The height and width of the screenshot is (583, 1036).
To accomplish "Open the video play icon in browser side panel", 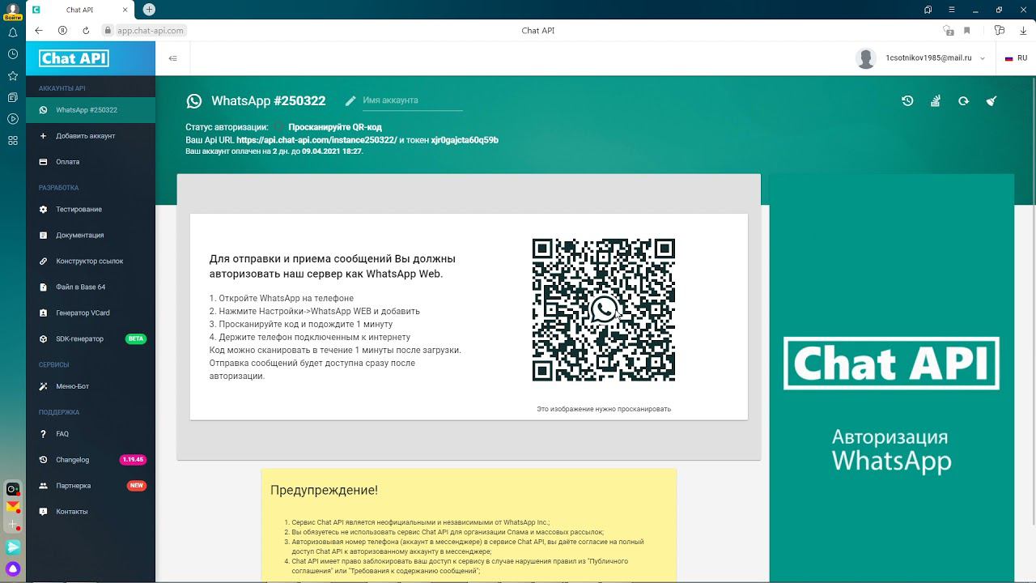I will tap(13, 119).
